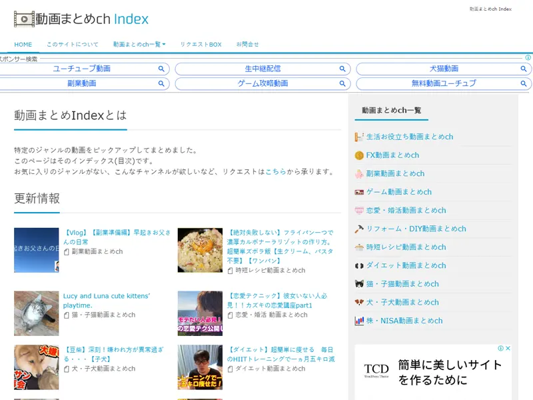Click search icon on 生中継配信 pill
533x400 pixels.
click(343, 69)
